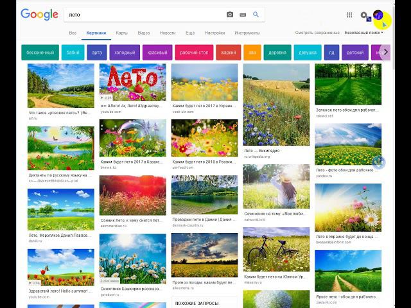This screenshot has height=308, width=411.
Task: Open the Google apps grid
Action: click(349, 15)
